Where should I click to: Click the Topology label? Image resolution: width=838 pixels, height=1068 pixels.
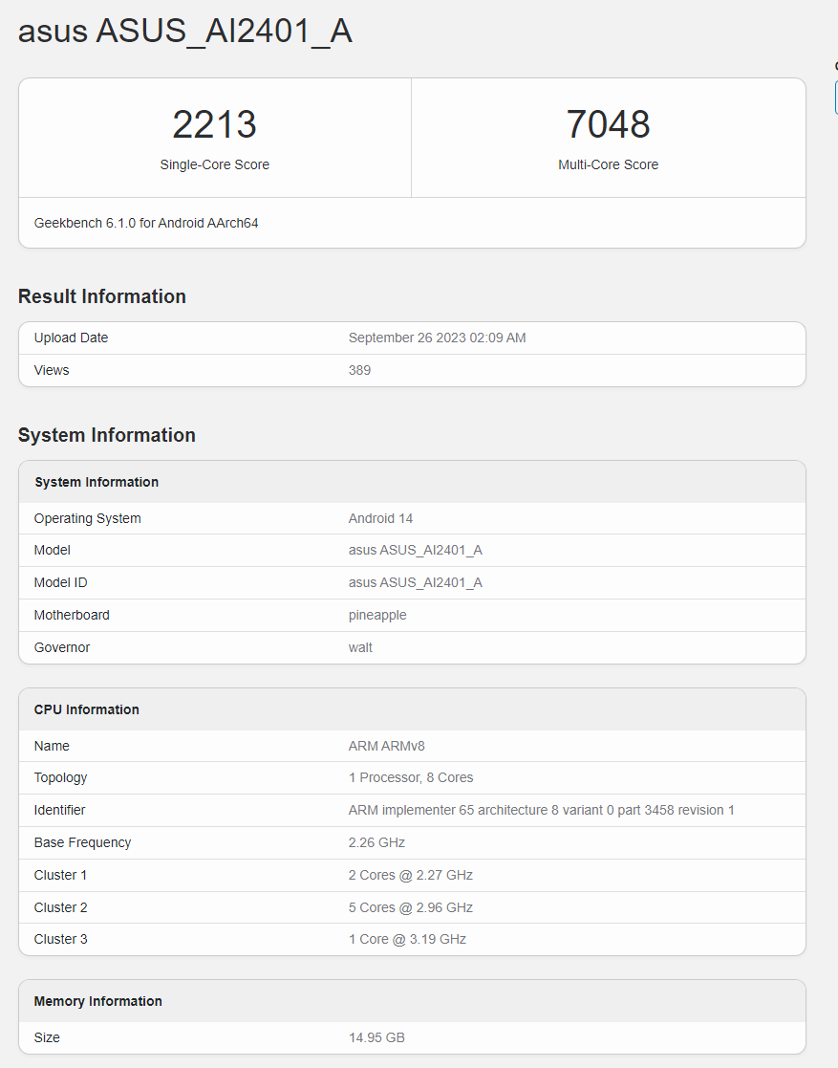[60, 778]
